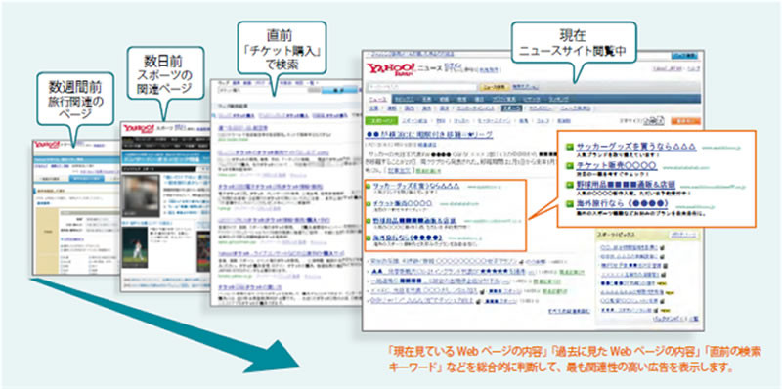782x389 pixels.
Task: Click the green category label below navigation tabs
Action: click(381, 120)
